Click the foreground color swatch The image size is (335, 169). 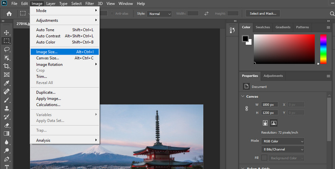(x=246, y=39)
